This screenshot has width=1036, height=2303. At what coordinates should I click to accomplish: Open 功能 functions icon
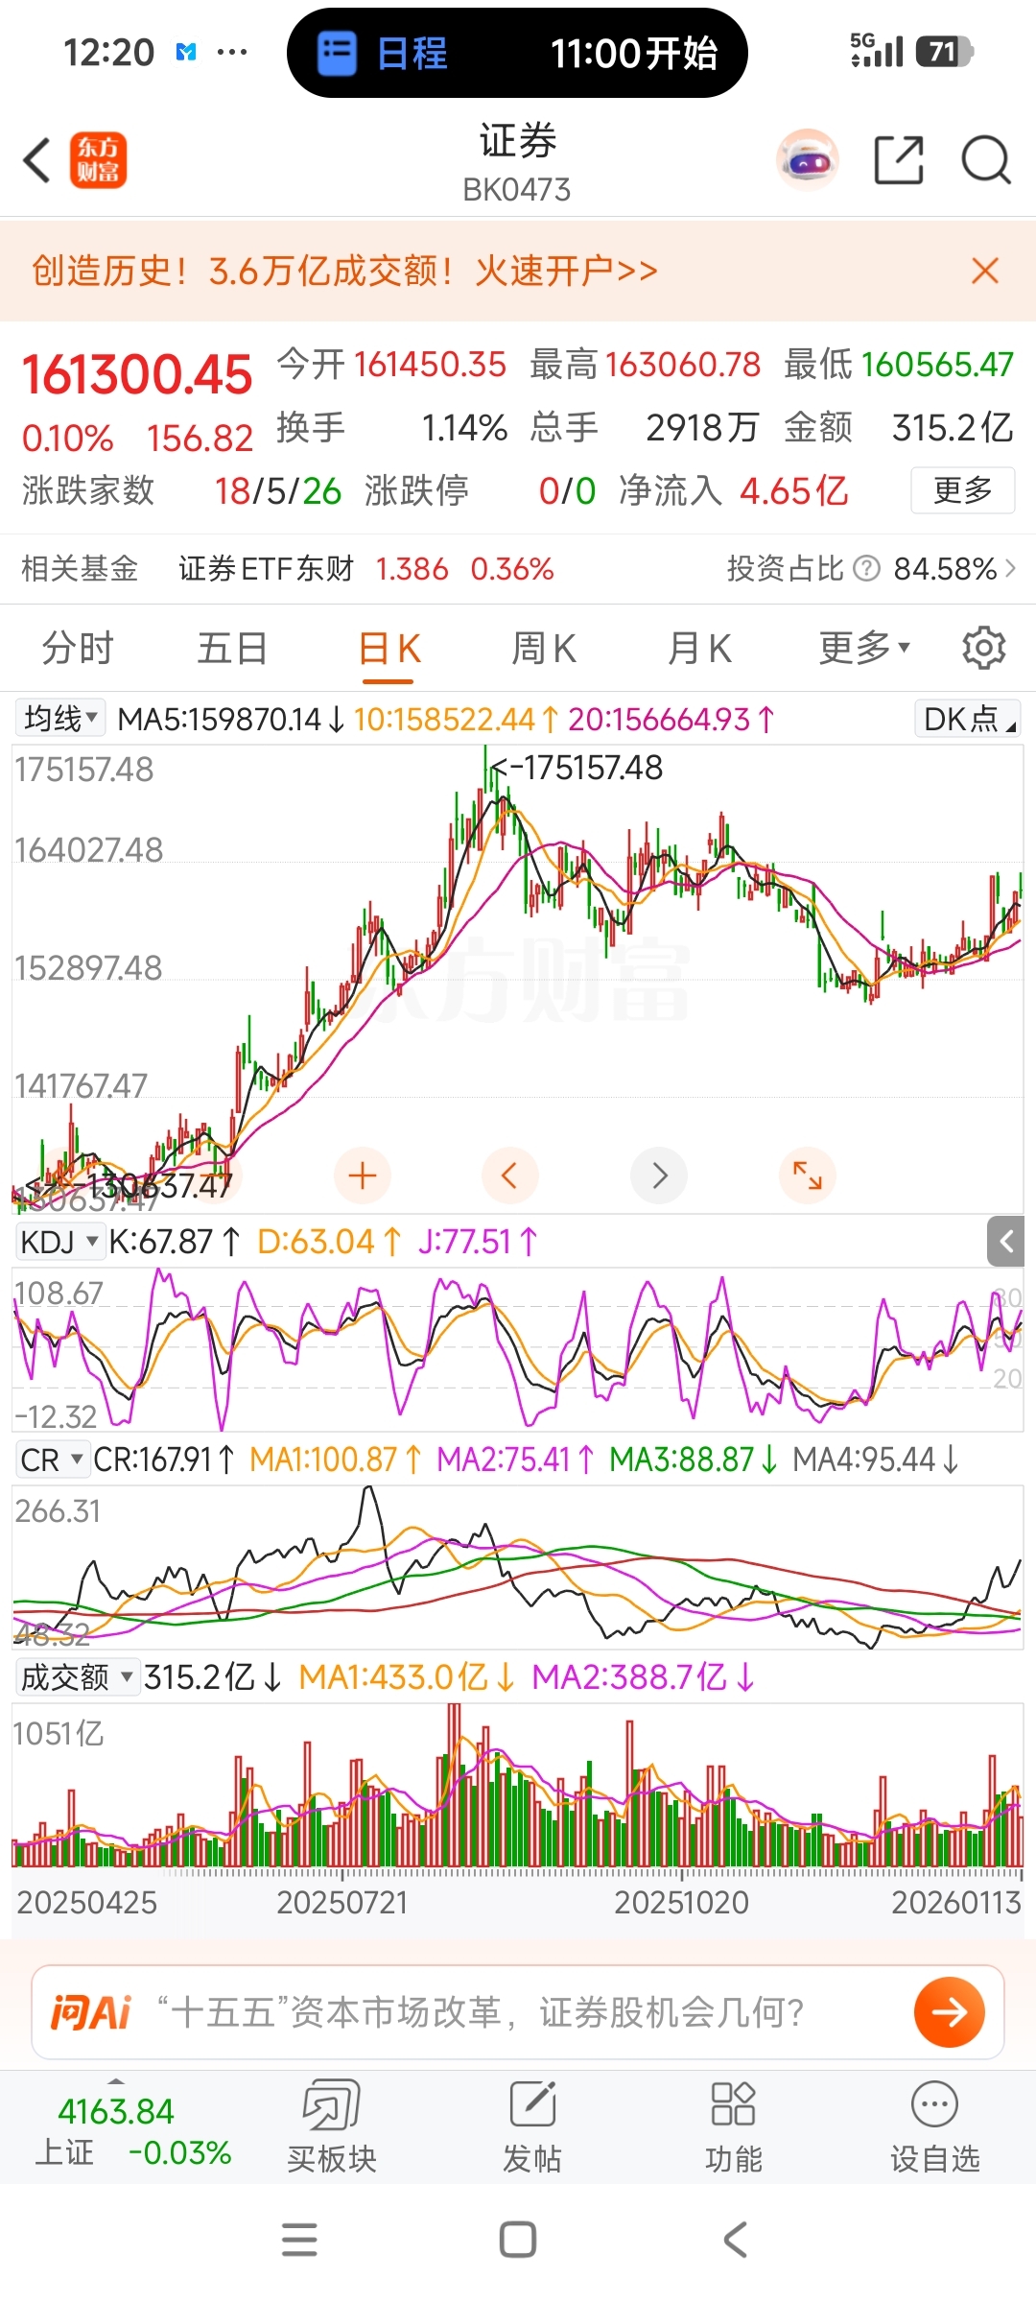(734, 2126)
